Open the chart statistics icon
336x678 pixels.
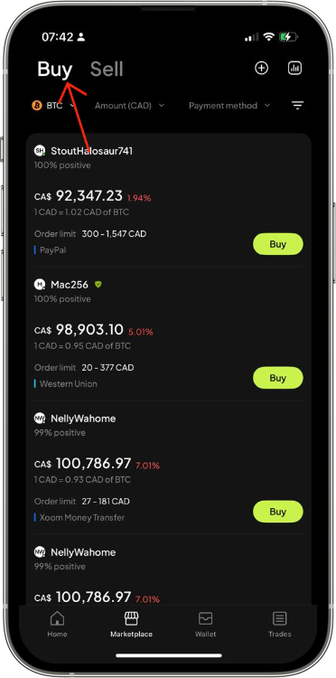tap(294, 69)
